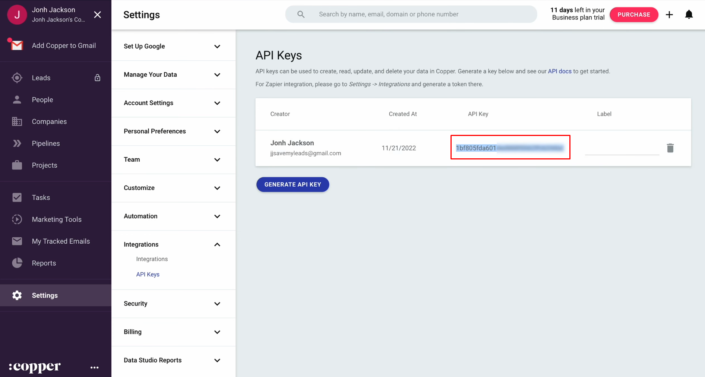Go to Tasks in sidebar
Image resolution: width=705 pixels, height=377 pixels.
[41, 197]
